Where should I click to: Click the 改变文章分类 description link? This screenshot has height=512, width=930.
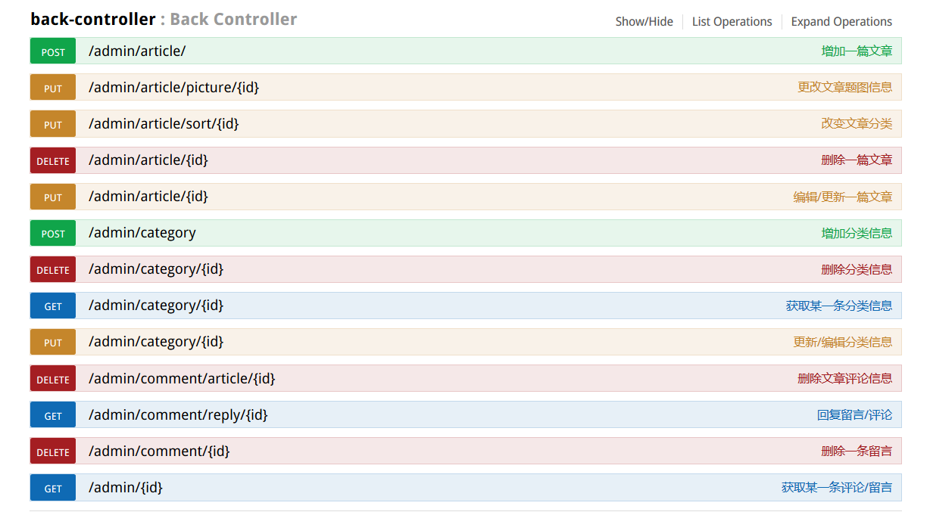tap(857, 123)
